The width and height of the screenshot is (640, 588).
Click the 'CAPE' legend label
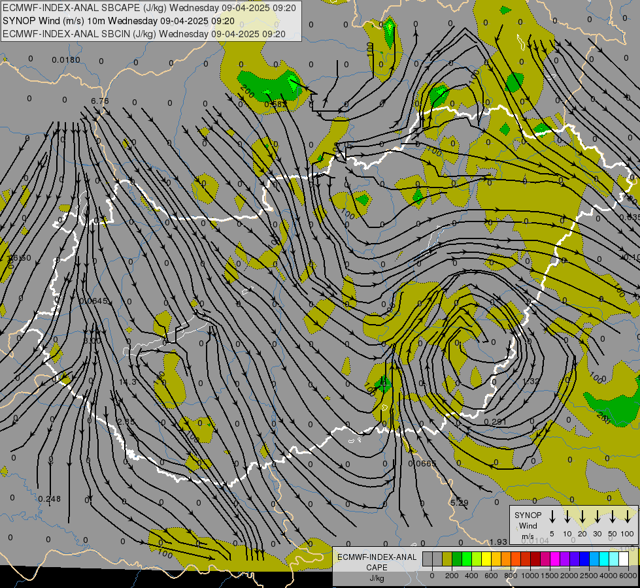click(x=377, y=568)
